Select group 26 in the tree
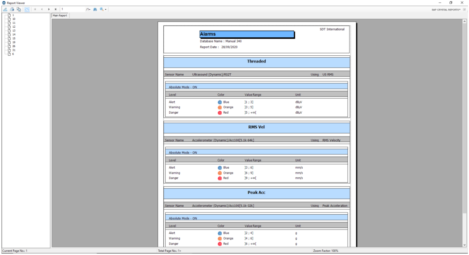This screenshot has height=255, width=469. click(x=14, y=46)
